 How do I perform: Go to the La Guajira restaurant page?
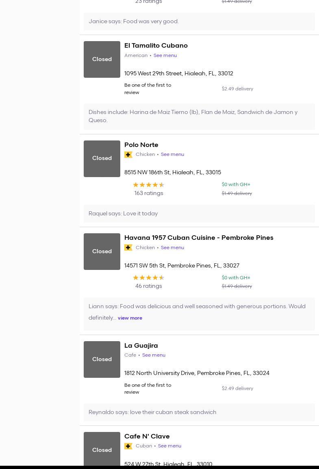point(141,346)
